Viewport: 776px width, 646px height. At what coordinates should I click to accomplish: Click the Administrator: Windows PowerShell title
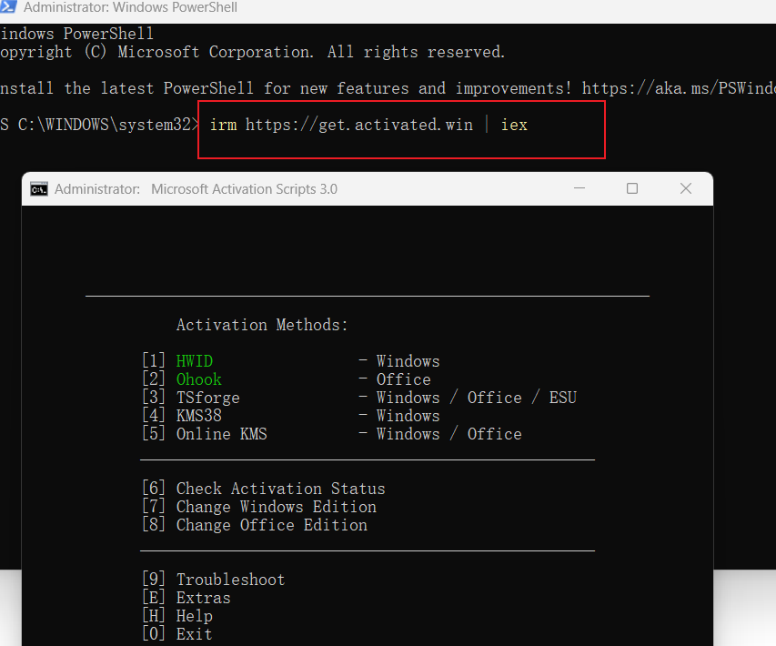[130, 7]
